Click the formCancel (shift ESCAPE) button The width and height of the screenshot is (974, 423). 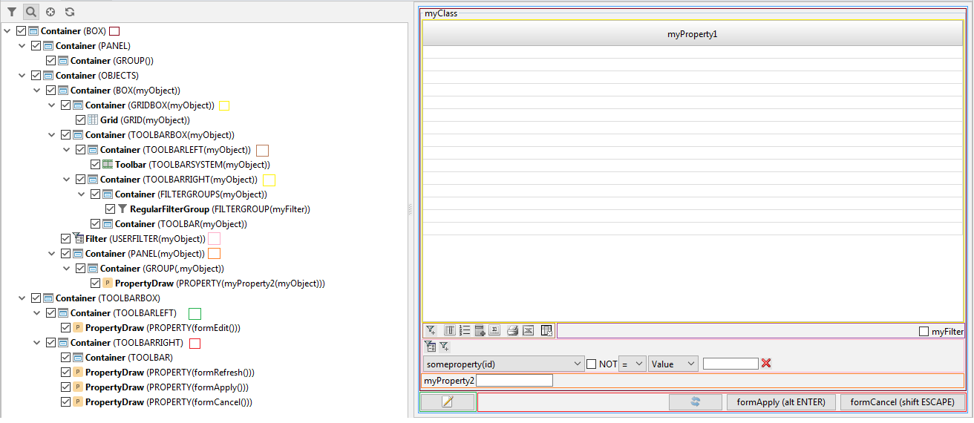point(903,402)
